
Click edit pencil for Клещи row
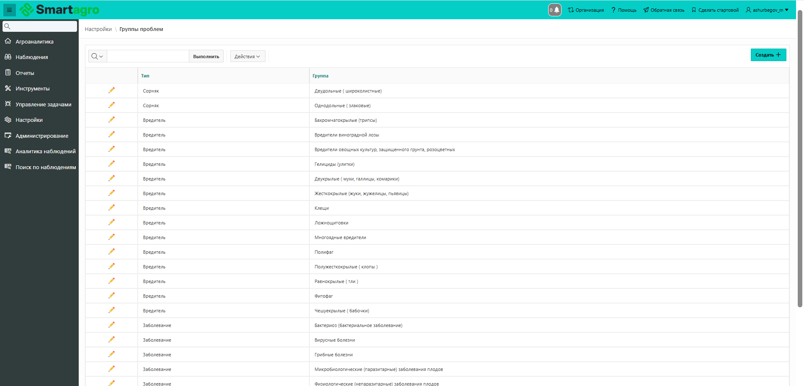tap(111, 208)
